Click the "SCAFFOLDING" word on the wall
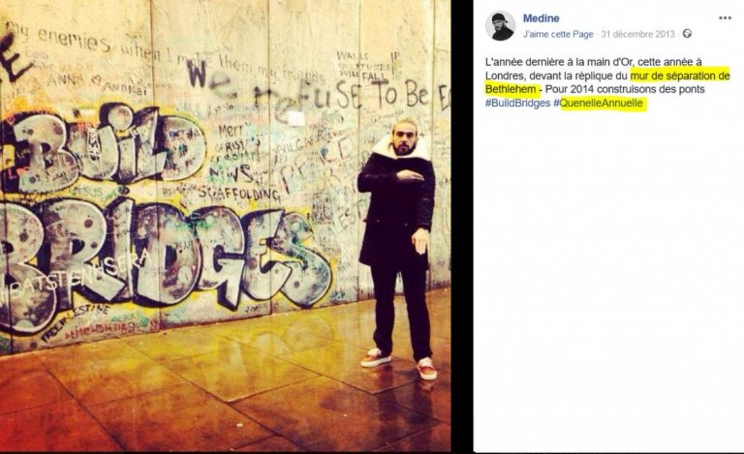The height and width of the screenshot is (454, 744). [239, 193]
